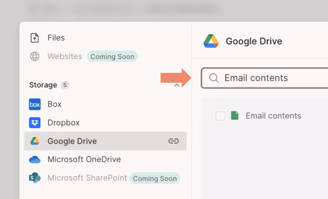Click the Files upload icon
Image resolution: width=328 pixels, height=199 pixels.
pos(35,38)
